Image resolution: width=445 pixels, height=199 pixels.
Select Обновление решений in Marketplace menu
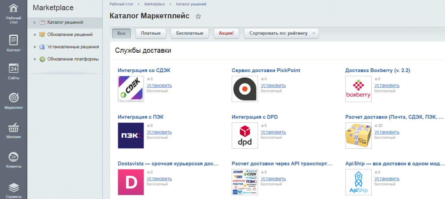(70, 34)
